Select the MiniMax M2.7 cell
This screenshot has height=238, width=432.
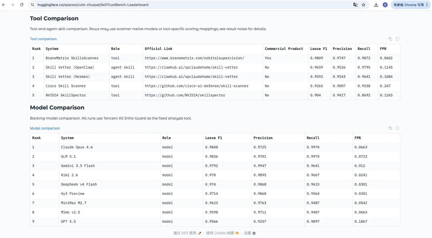pos(110,203)
